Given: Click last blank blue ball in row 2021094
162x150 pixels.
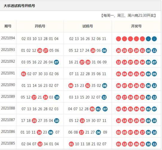Looking at the screenshot, I should click(x=154, y=39).
